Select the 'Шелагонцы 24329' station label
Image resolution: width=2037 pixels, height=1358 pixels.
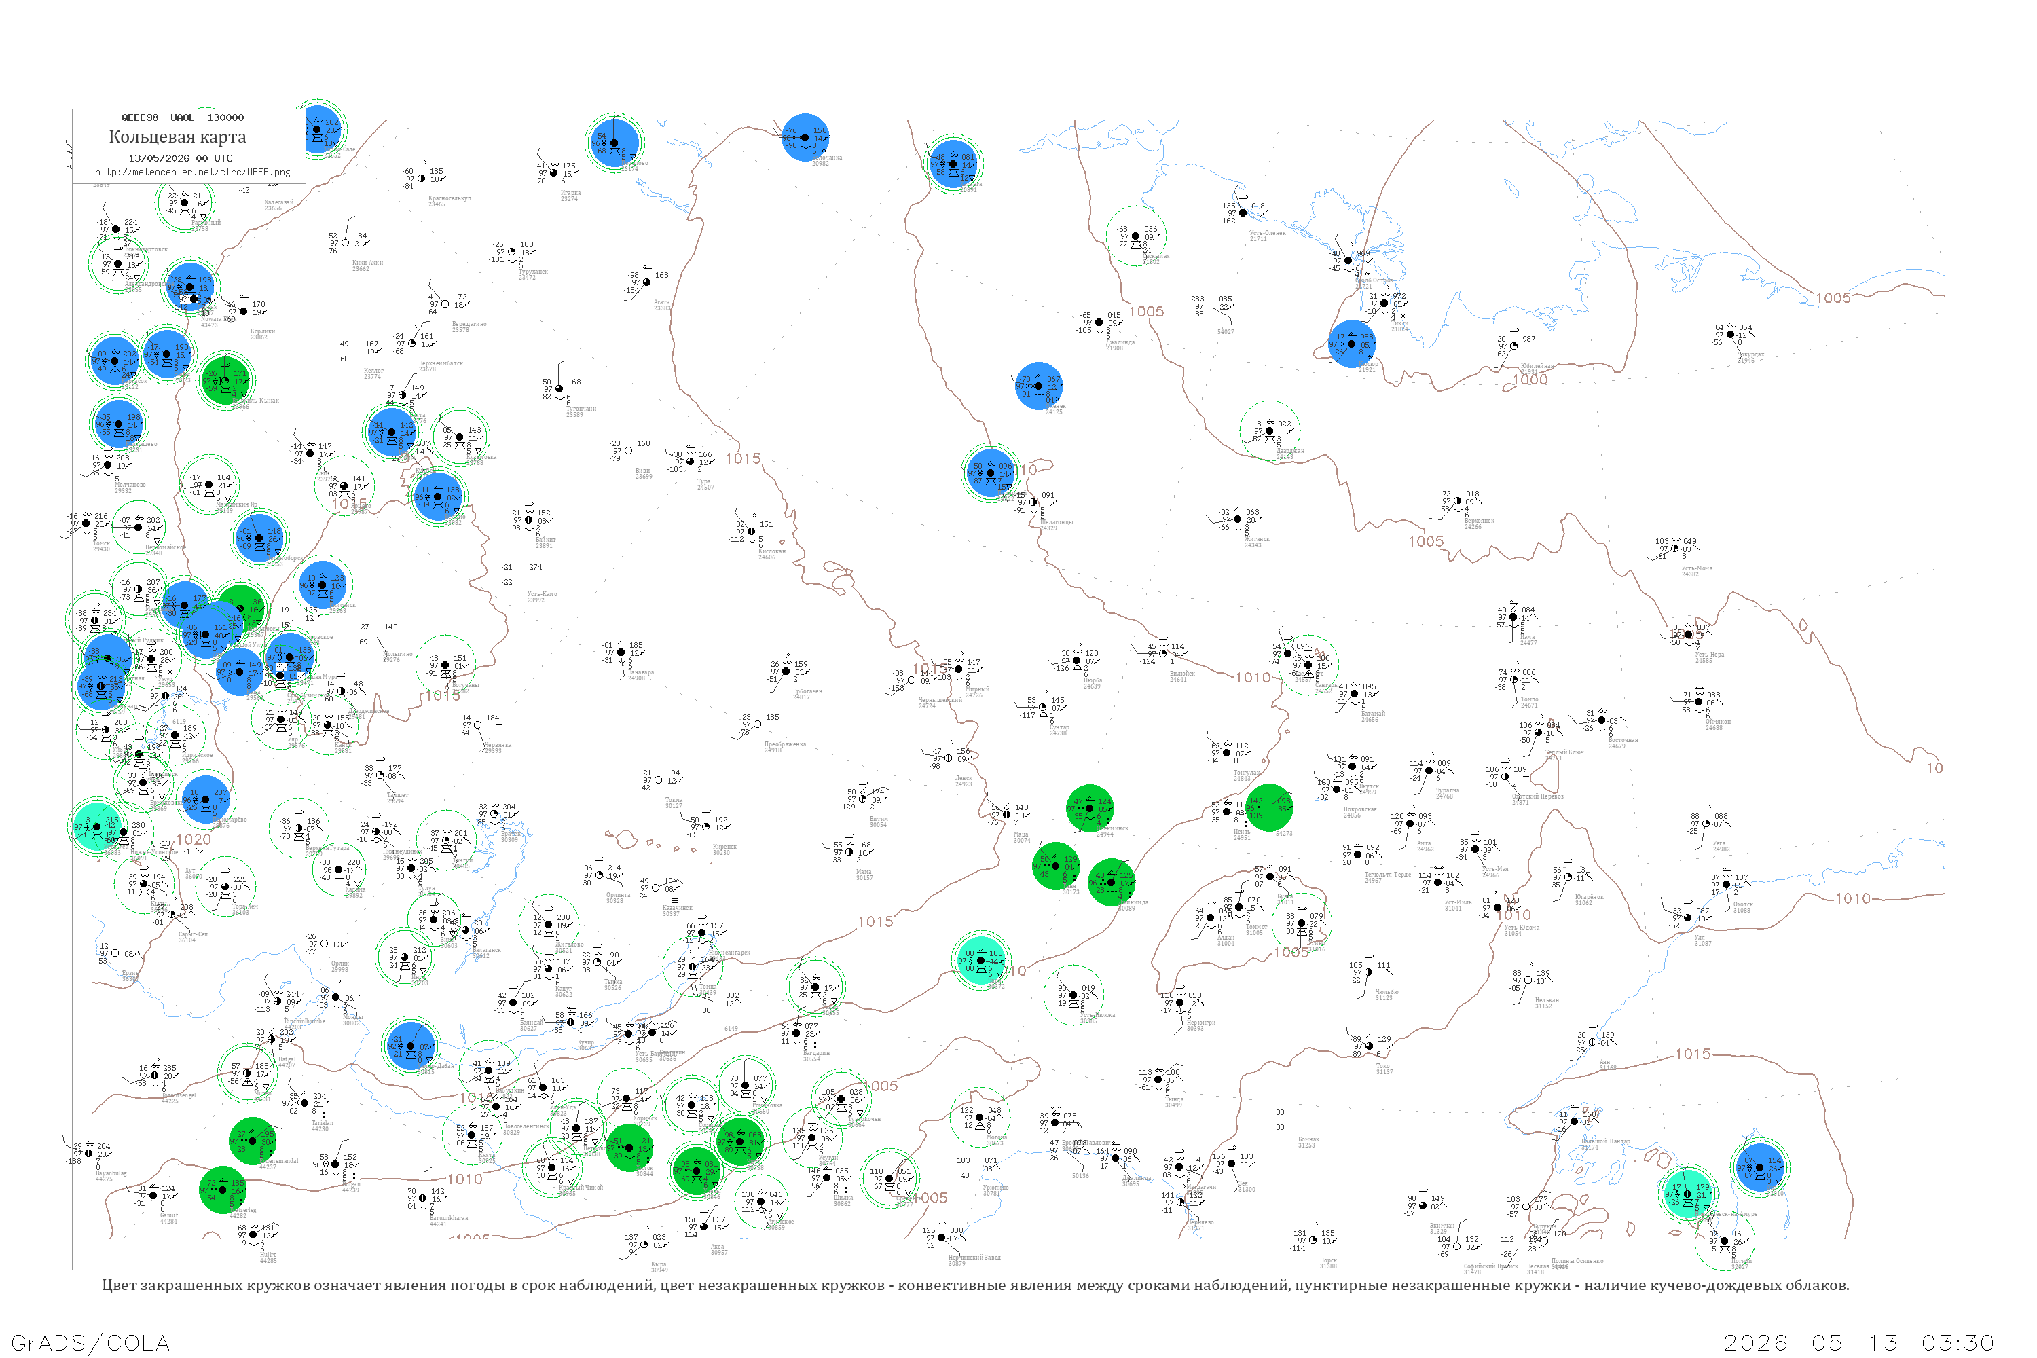1057,525
